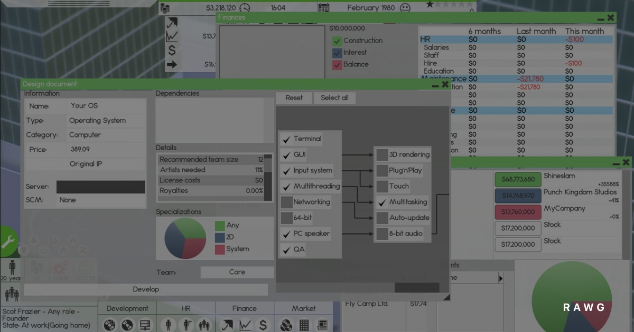Open the line chart icon under Finance
634x332 pixels.
245,325
